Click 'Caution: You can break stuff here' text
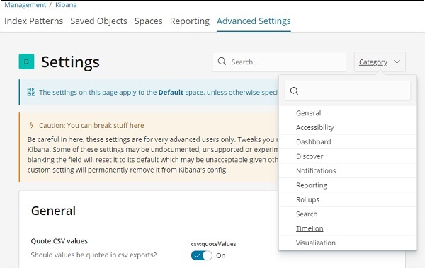The image size is (425, 268). click(91, 125)
